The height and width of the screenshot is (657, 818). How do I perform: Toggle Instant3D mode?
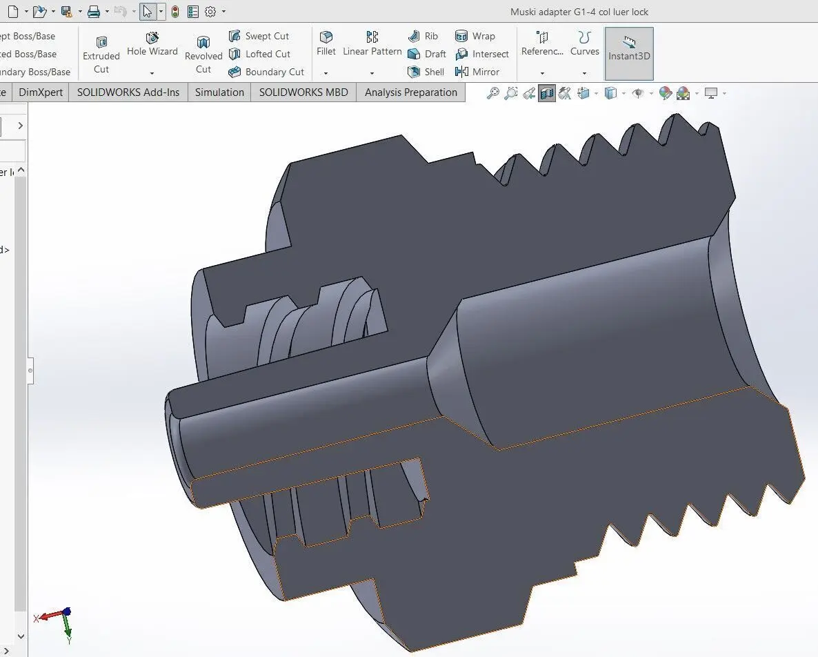(629, 54)
